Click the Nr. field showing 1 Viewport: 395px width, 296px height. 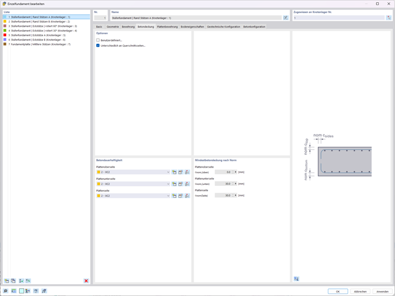100,18
